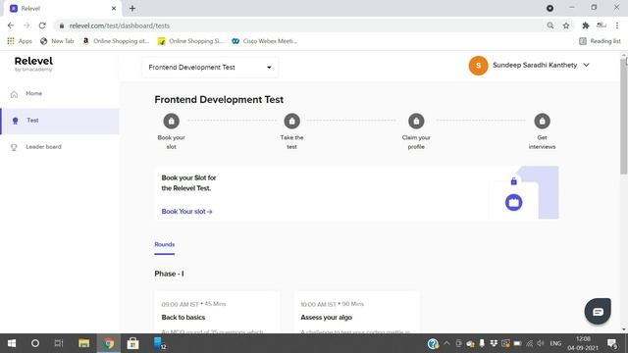Open Chrome three-dot menu
The image size is (628, 353).
pos(617,25)
